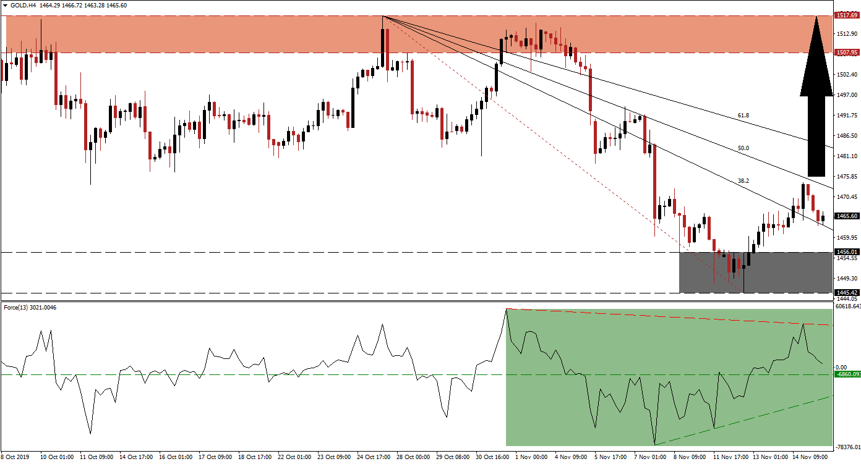Click the -6860.09 indicator value tag

point(843,373)
